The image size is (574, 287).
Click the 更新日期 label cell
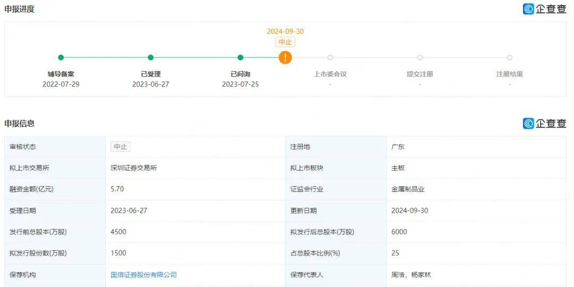pyautogui.click(x=336, y=211)
